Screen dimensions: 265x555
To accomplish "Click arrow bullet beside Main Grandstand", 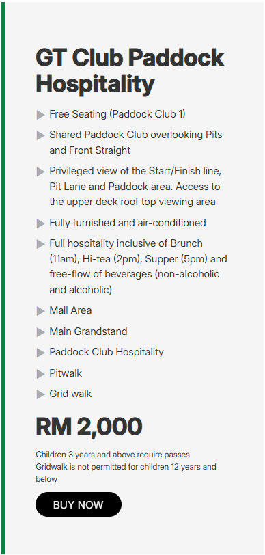I will coord(41,332).
